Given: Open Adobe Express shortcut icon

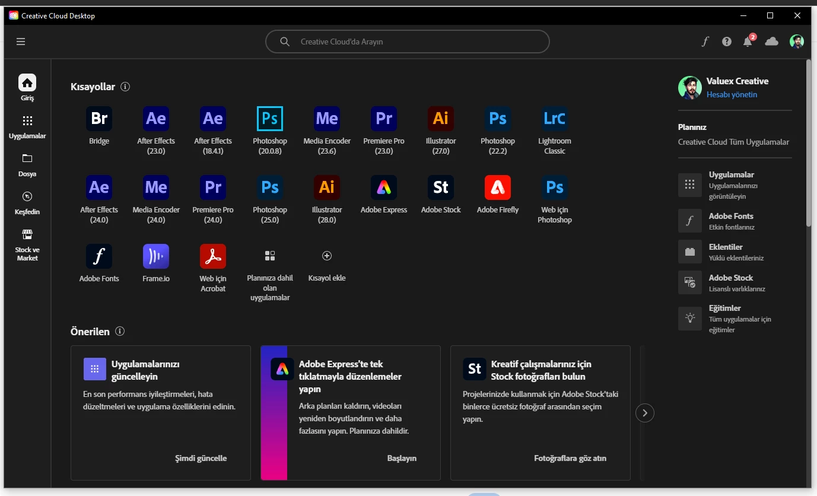Looking at the screenshot, I should click(384, 187).
